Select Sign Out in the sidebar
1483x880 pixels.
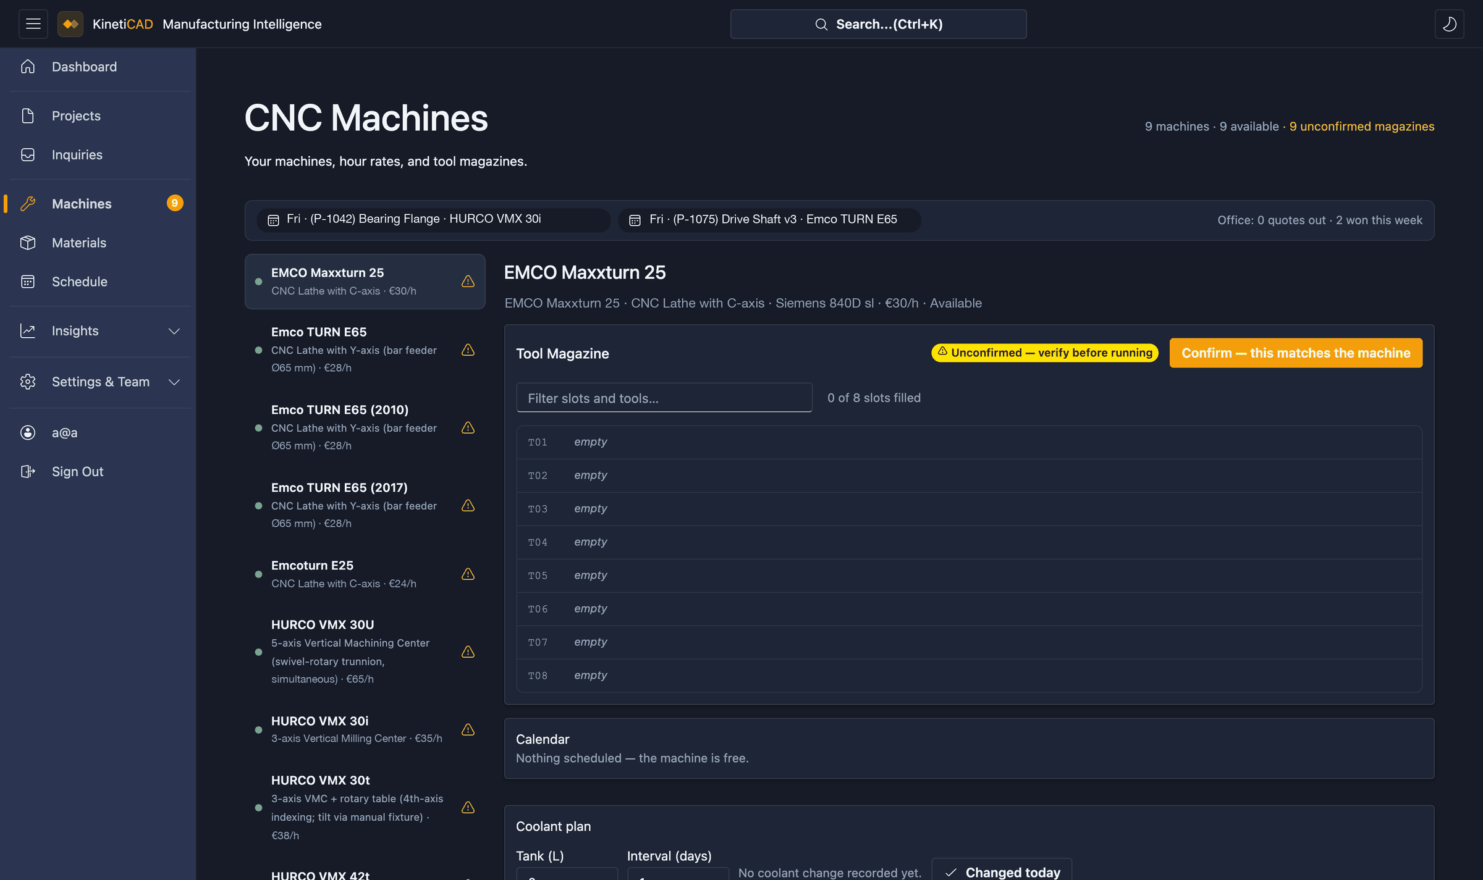100,472
